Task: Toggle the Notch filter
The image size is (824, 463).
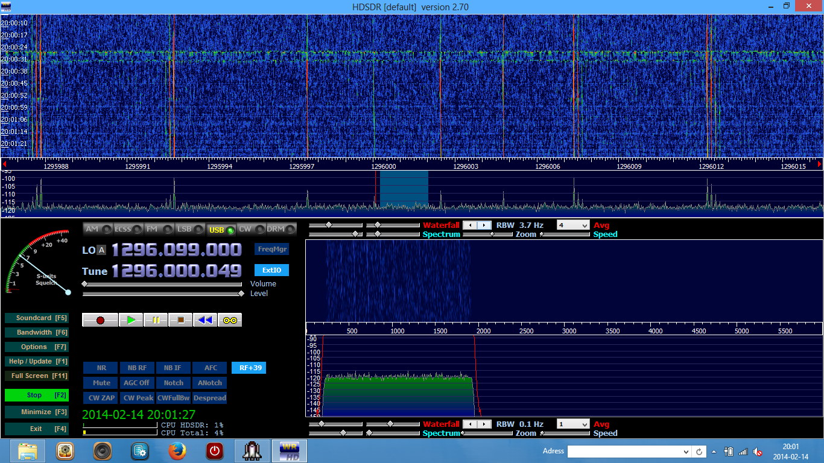Action: 174,383
